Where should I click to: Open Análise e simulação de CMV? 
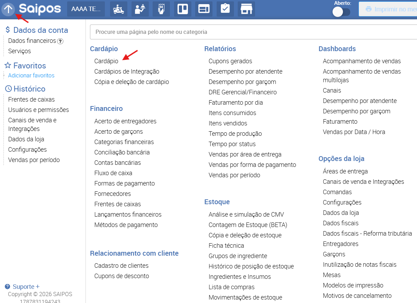click(246, 215)
